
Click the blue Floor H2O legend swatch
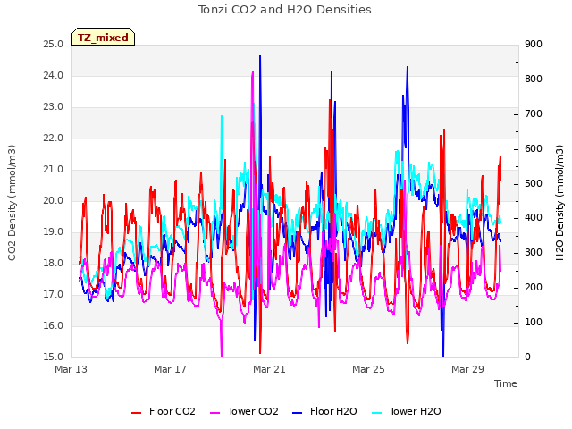pos(298,413)
